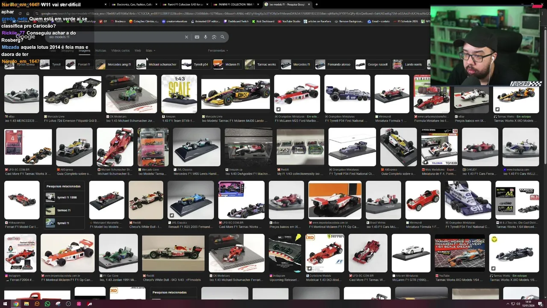Open File Explorer from taskbar
The height and width of the screenshot is (308, 547).
pyautogui.click(x=26, y=304)
